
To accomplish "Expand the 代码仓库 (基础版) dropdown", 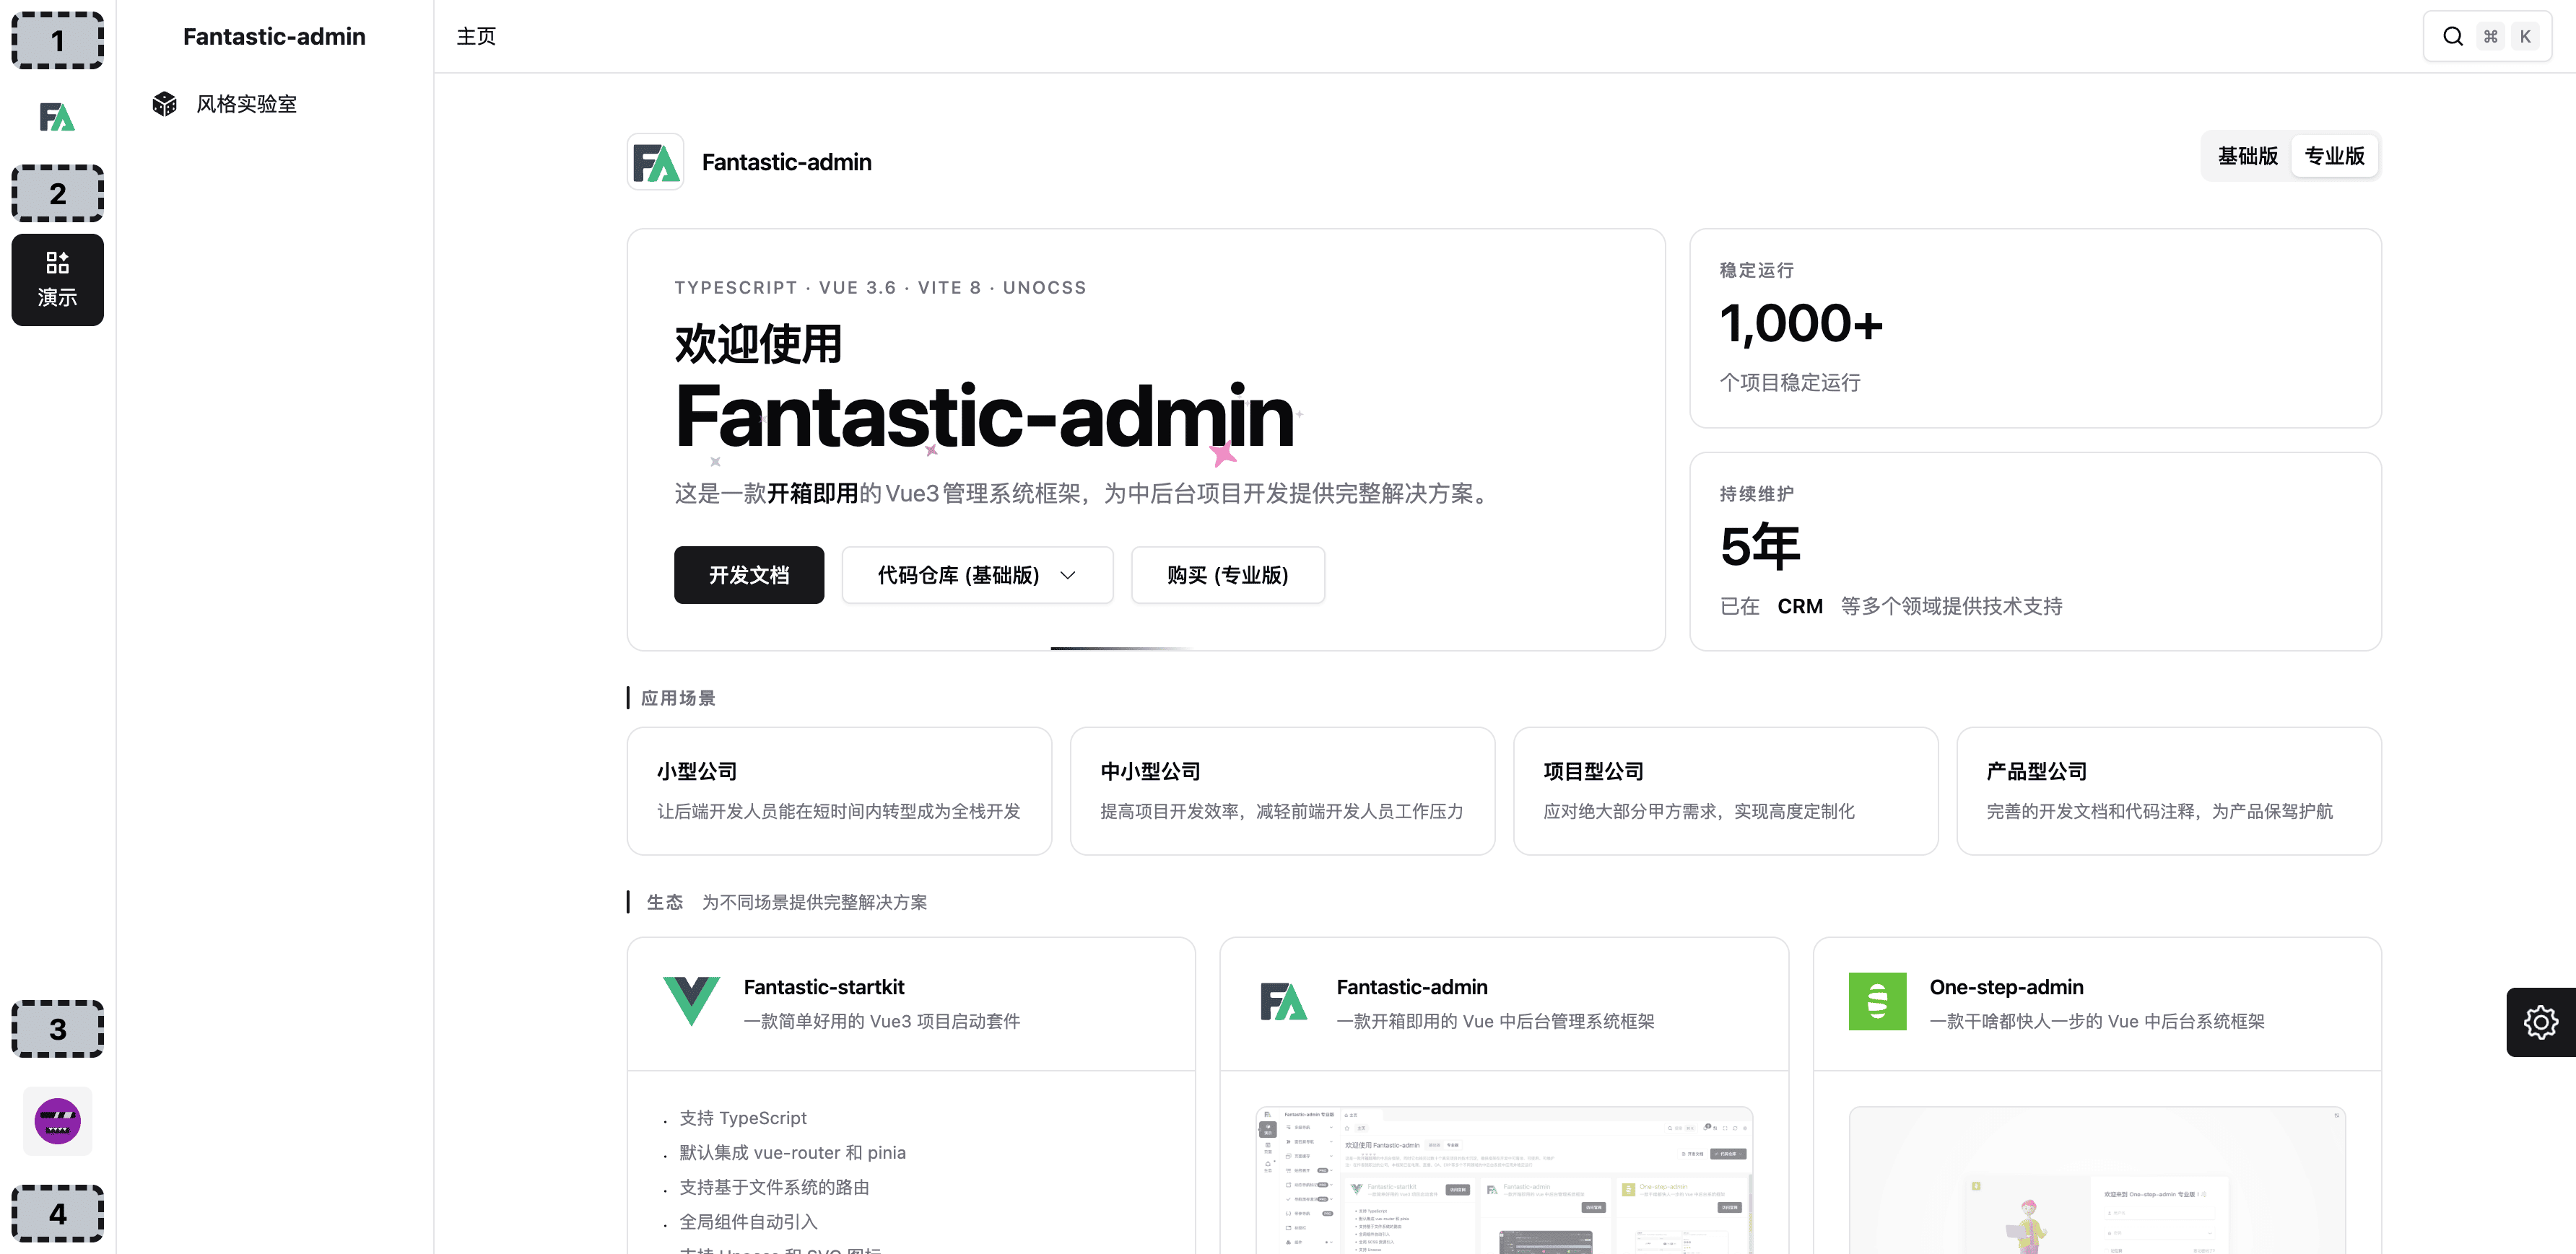I will point(977,576).
